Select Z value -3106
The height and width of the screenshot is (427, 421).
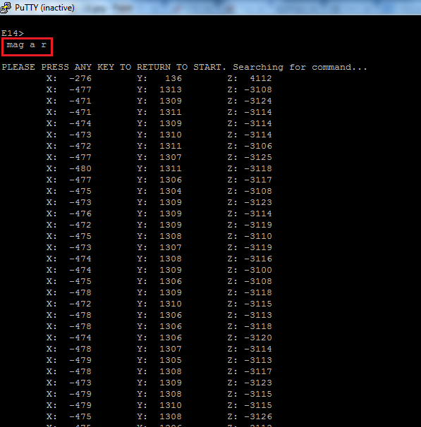(x=258, y=146)
